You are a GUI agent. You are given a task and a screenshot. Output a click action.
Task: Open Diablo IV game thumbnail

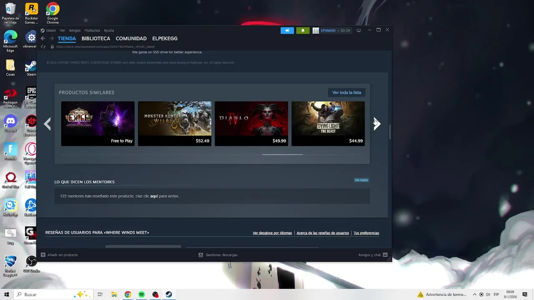click(252, 124)
